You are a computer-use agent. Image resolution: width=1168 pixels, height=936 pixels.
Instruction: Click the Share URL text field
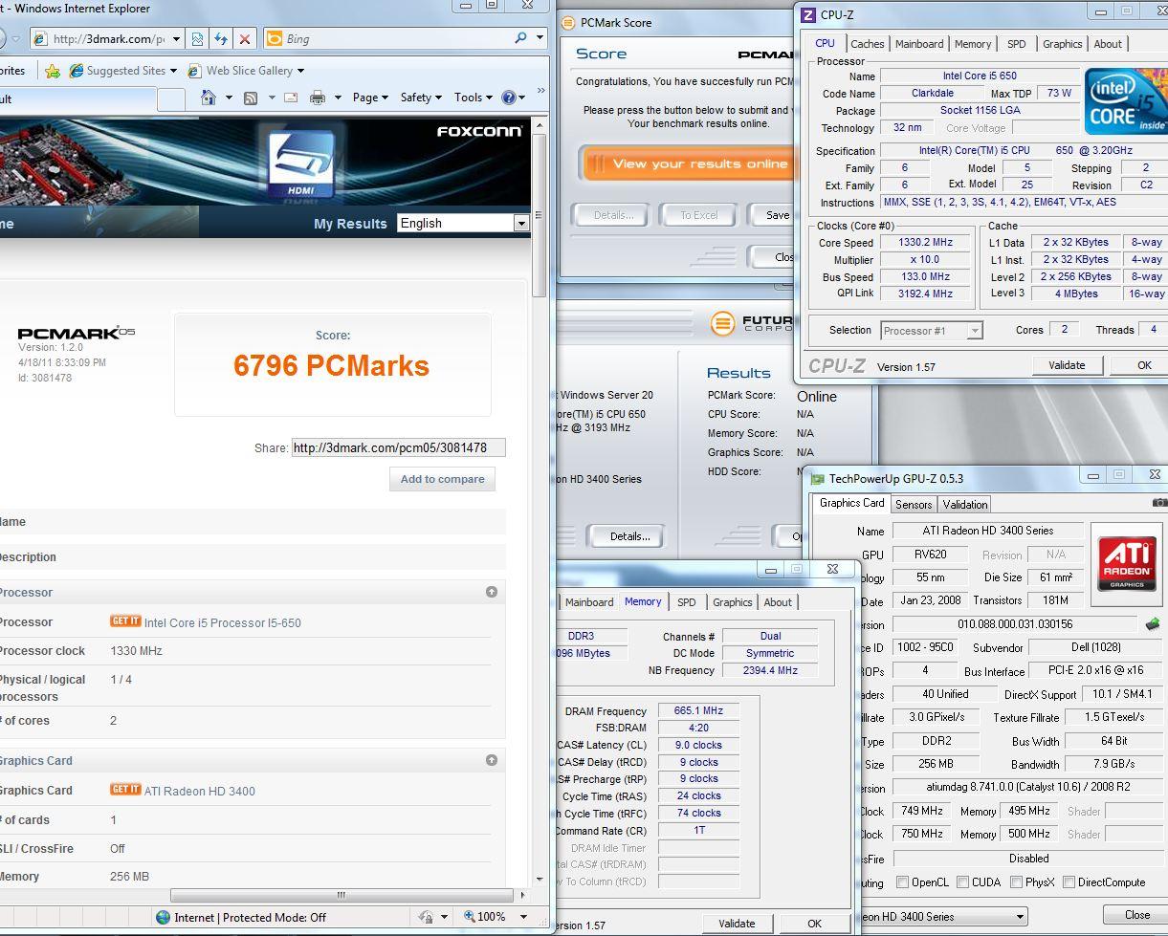pyautogui.click(x=398, y=447)
